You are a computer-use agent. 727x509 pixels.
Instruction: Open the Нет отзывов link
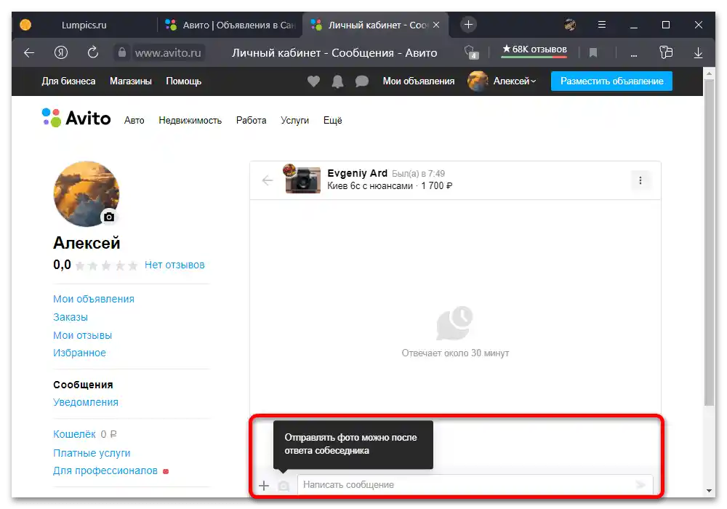174,265
